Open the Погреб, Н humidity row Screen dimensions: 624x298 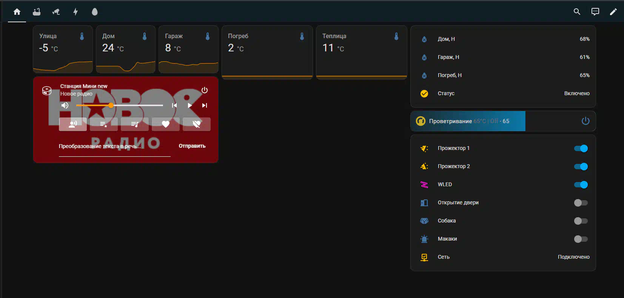(x=503, y=75)
